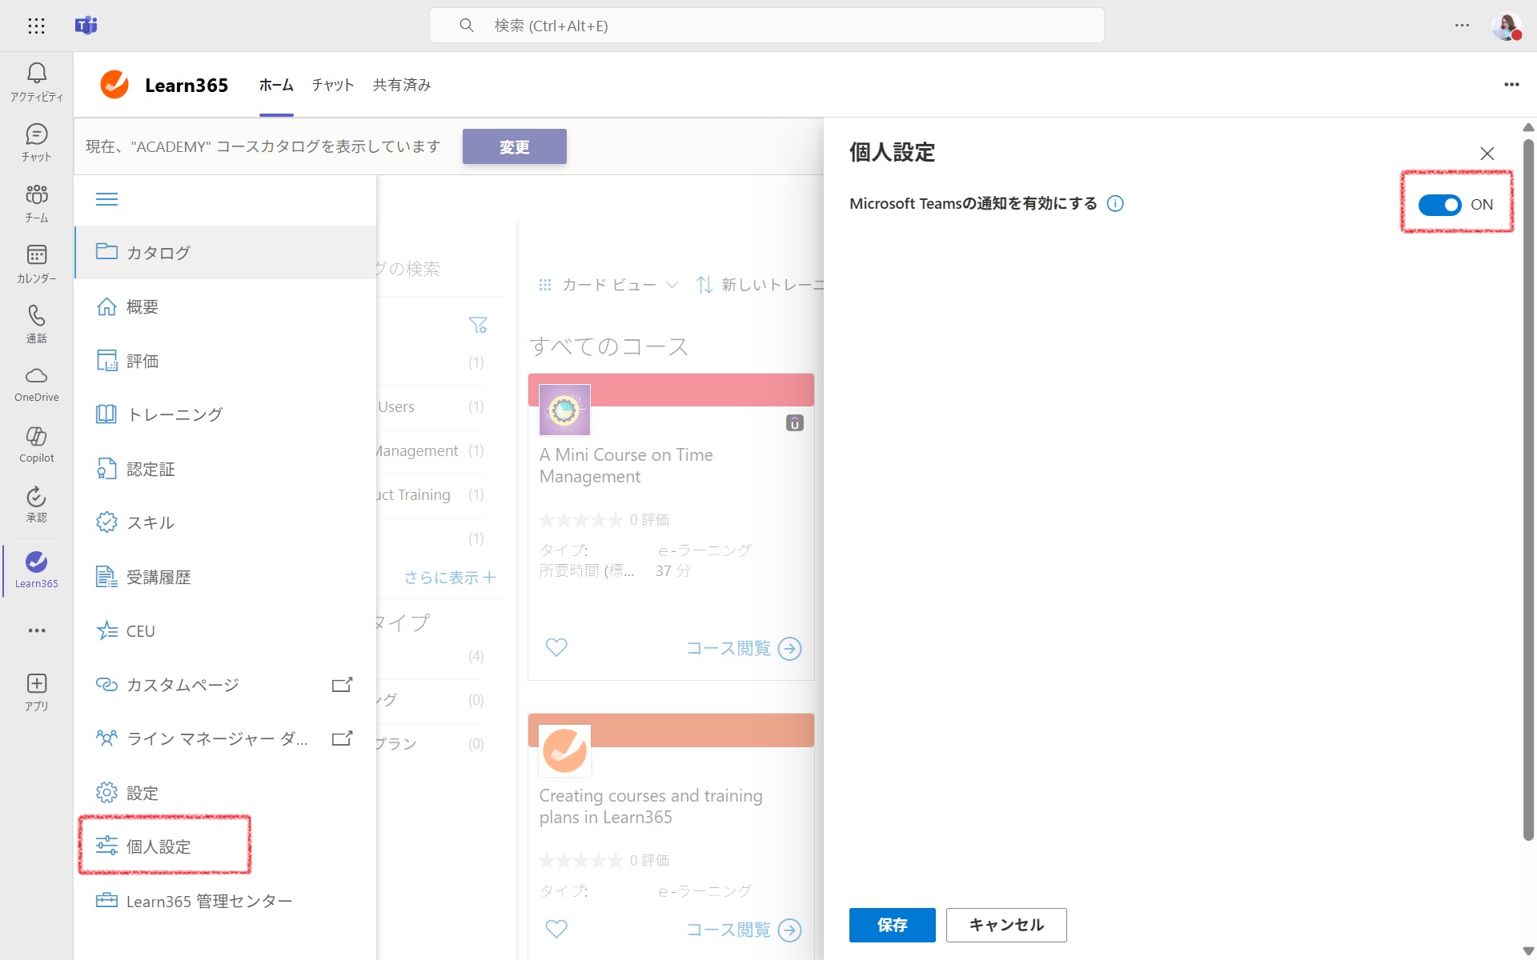This screenshot has height=960, width=1537.
Task: Select the ホーム tab
Action: point(276,85)
